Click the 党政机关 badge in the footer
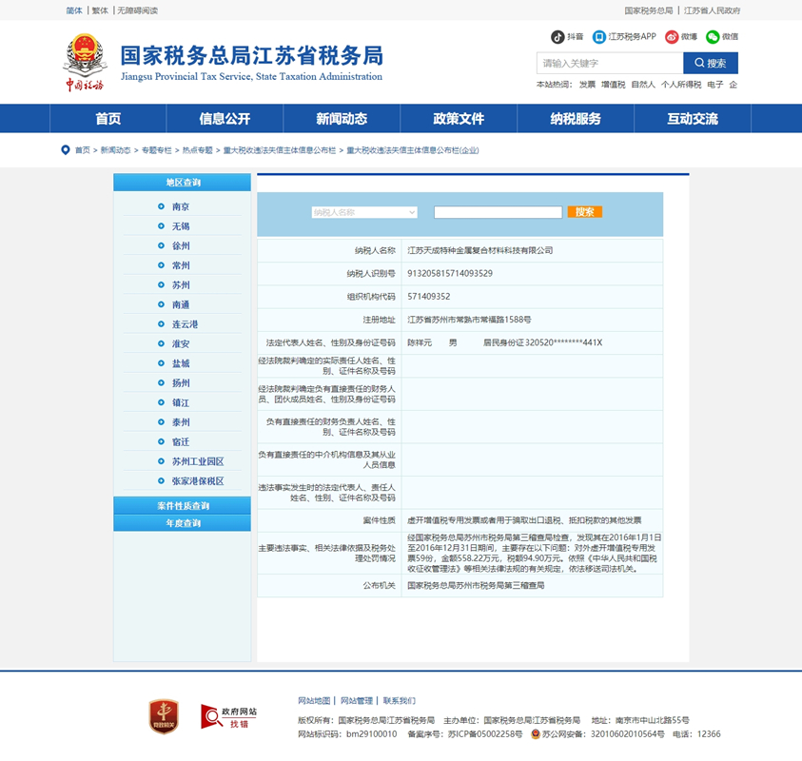Screen dimensions: 802x761 164,716
